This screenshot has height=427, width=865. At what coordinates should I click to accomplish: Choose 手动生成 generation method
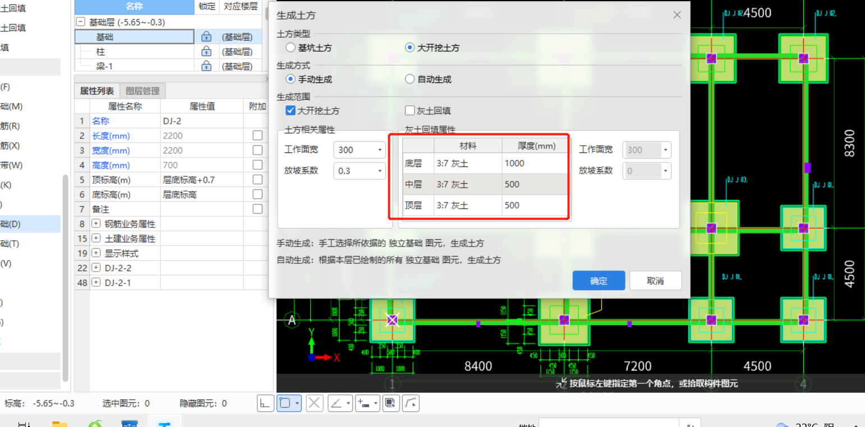tap(290, 79)
